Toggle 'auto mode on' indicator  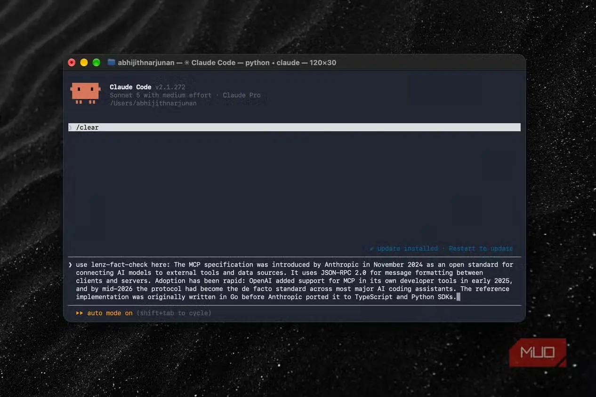(110, 313)
